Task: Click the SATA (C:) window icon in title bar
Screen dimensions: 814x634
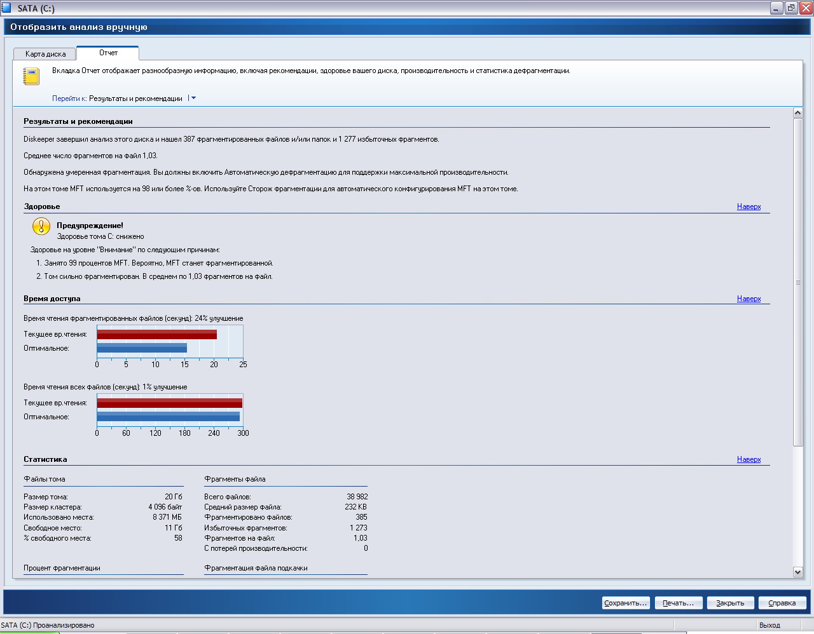Action: (x=7, y=8)
